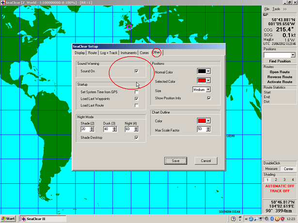Screen dimensions: 298x223
Task: Switch to the Instruments tab
Action: point(128,53)
